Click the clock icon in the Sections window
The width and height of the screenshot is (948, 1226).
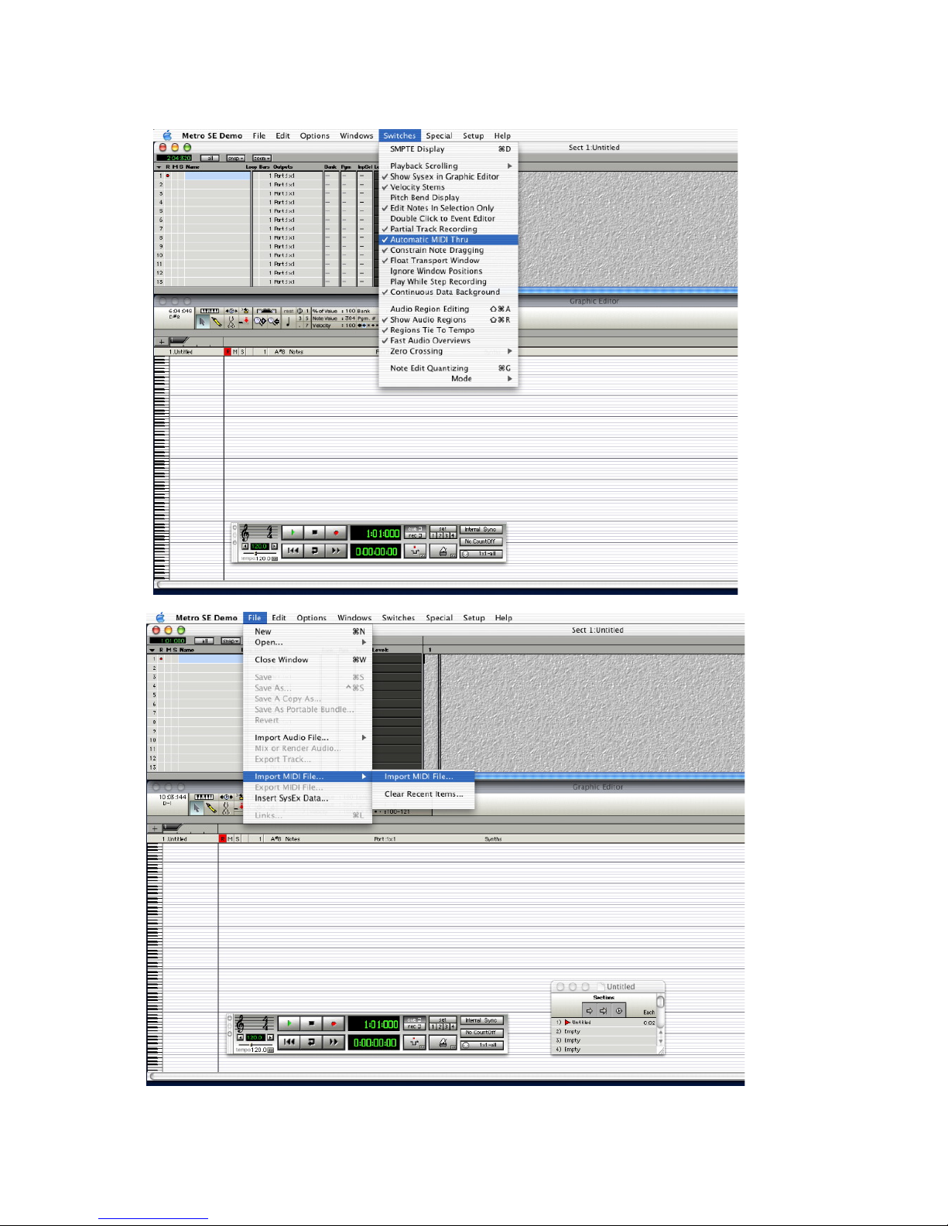[x=618, y=1011]
